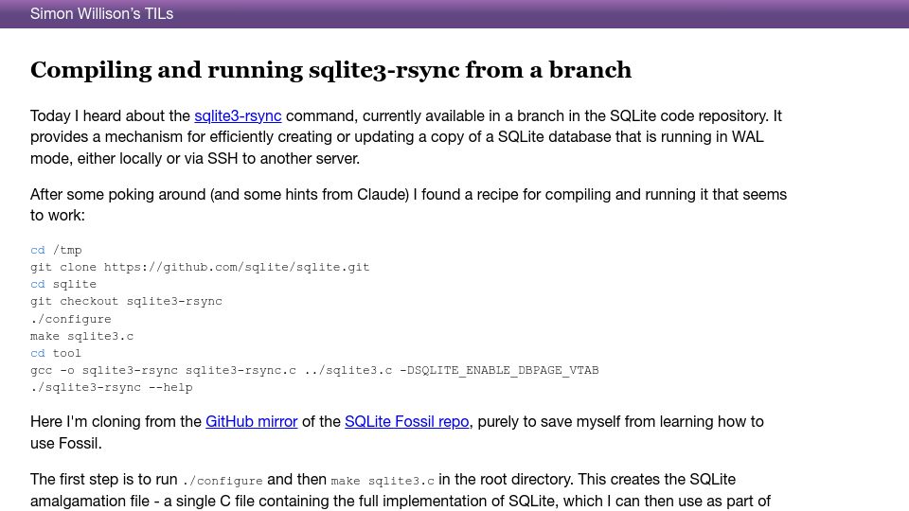Click the inline 'make sqlite3.c' code in paragraph
Viewport: 909px width, 511px height.
coord(383,481)
